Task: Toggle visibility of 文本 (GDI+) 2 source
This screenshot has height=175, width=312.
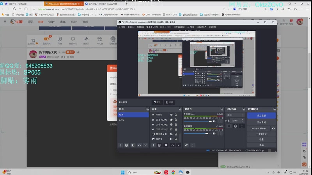Action: click(171, 124)
